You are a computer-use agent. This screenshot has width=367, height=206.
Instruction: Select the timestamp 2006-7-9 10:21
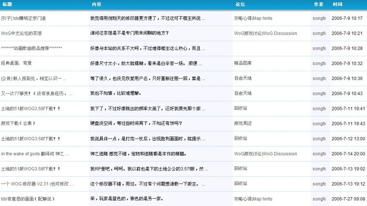347,33
